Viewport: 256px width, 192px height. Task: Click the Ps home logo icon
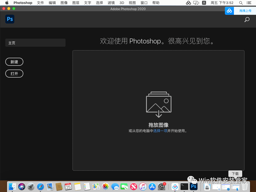(x=10, y=19)
